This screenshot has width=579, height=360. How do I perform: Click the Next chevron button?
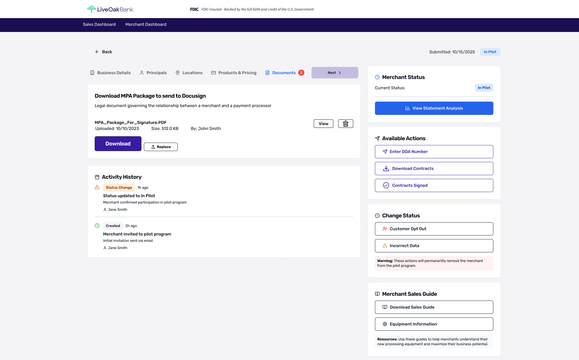coord(334,73)
